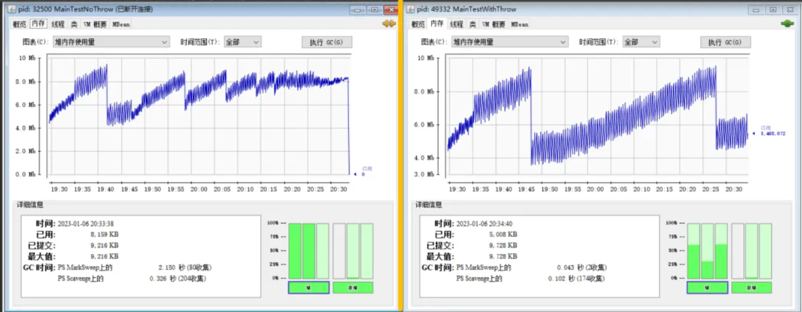Select the 非堆 non-heap bar in left window
Image resolution: width=802 pixels, height=312 pixels.
pyautogui.click(x=353, y=288)
